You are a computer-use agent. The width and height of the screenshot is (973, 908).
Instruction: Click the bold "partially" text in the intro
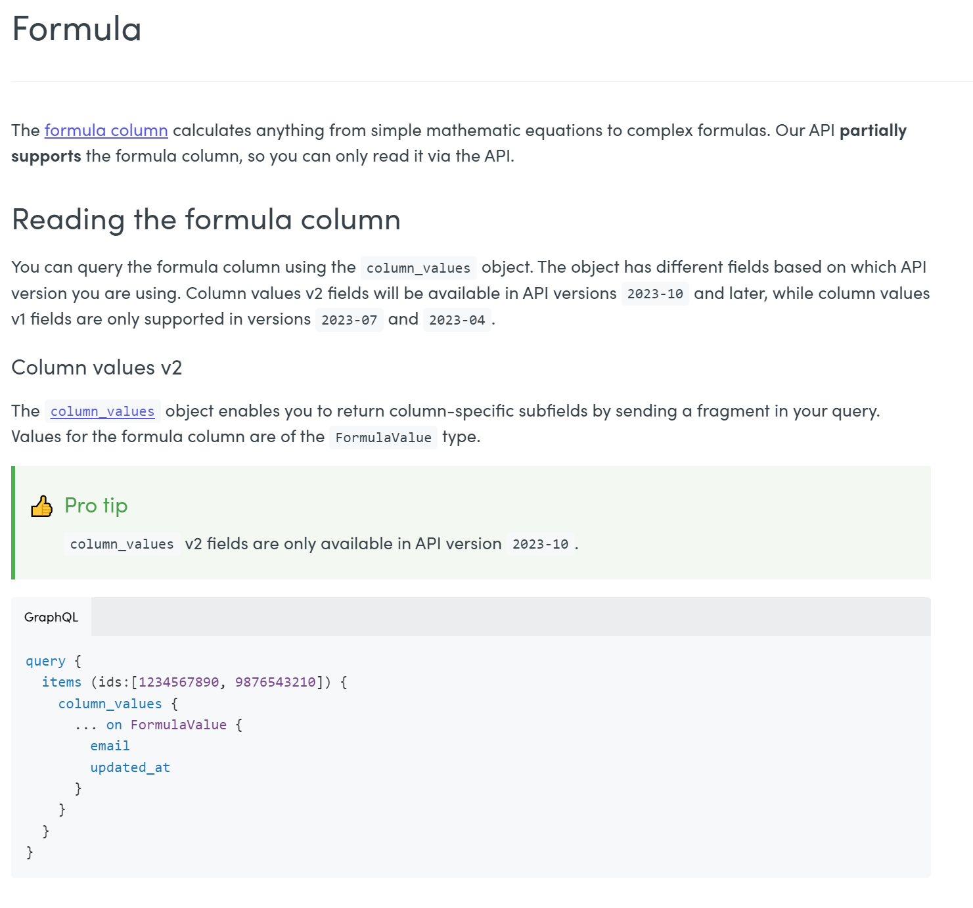872,130
